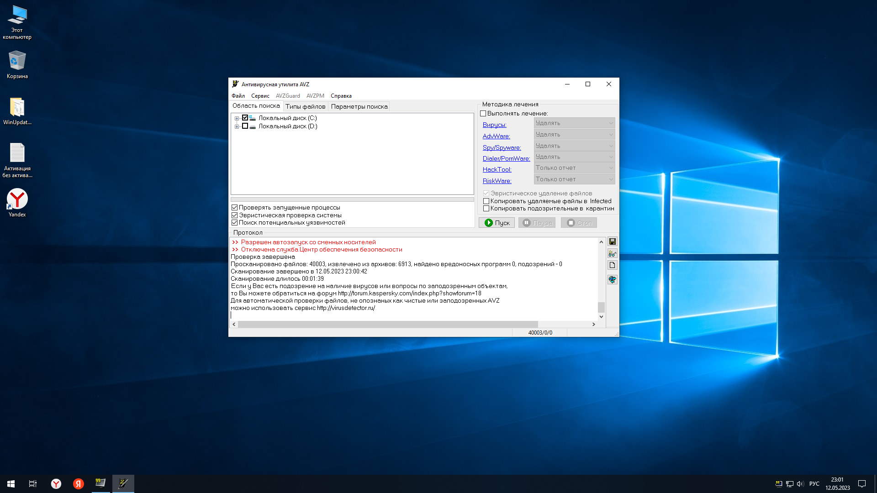Viewport: 877px width, 493px height.
Task: Open the Сервис menu
Action: pyautogui.click(x=260, y=96)
